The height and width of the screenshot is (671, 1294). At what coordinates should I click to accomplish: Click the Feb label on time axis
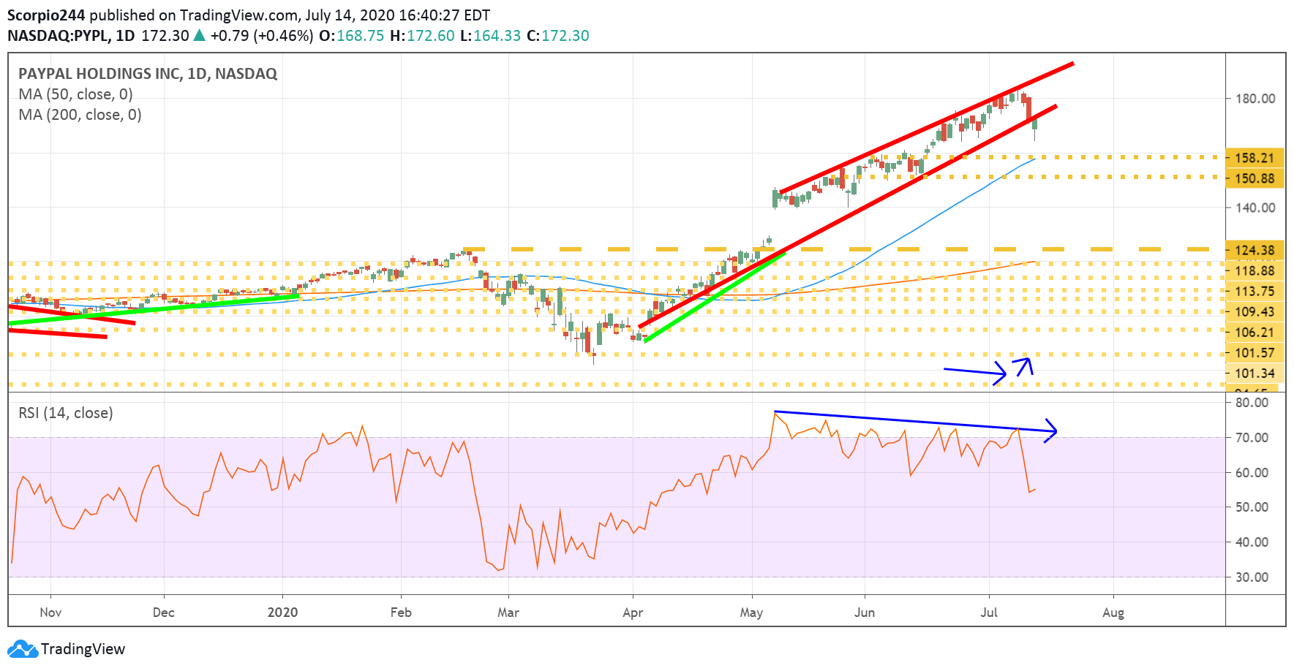click(401, 613)
